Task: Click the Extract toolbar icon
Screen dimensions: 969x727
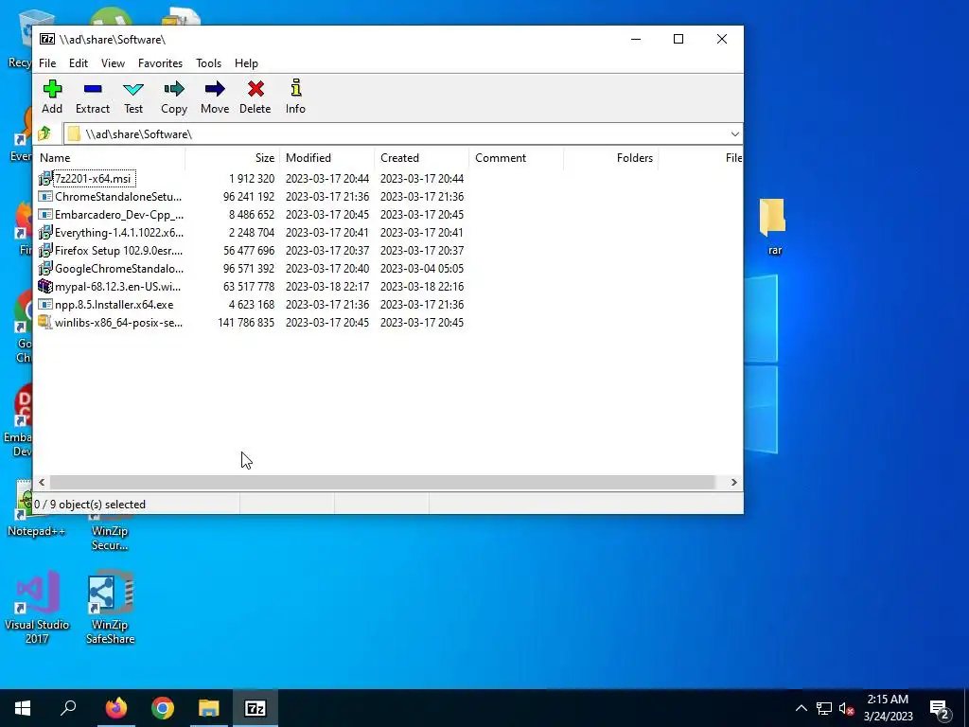Action: pos(93,89)
